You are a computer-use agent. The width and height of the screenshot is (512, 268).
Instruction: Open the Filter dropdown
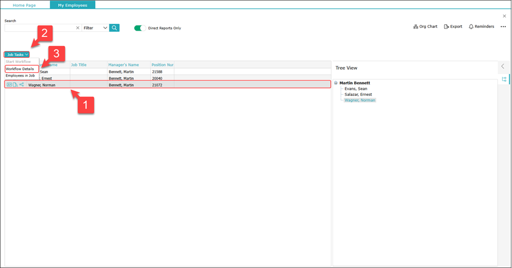pos(95,28)
